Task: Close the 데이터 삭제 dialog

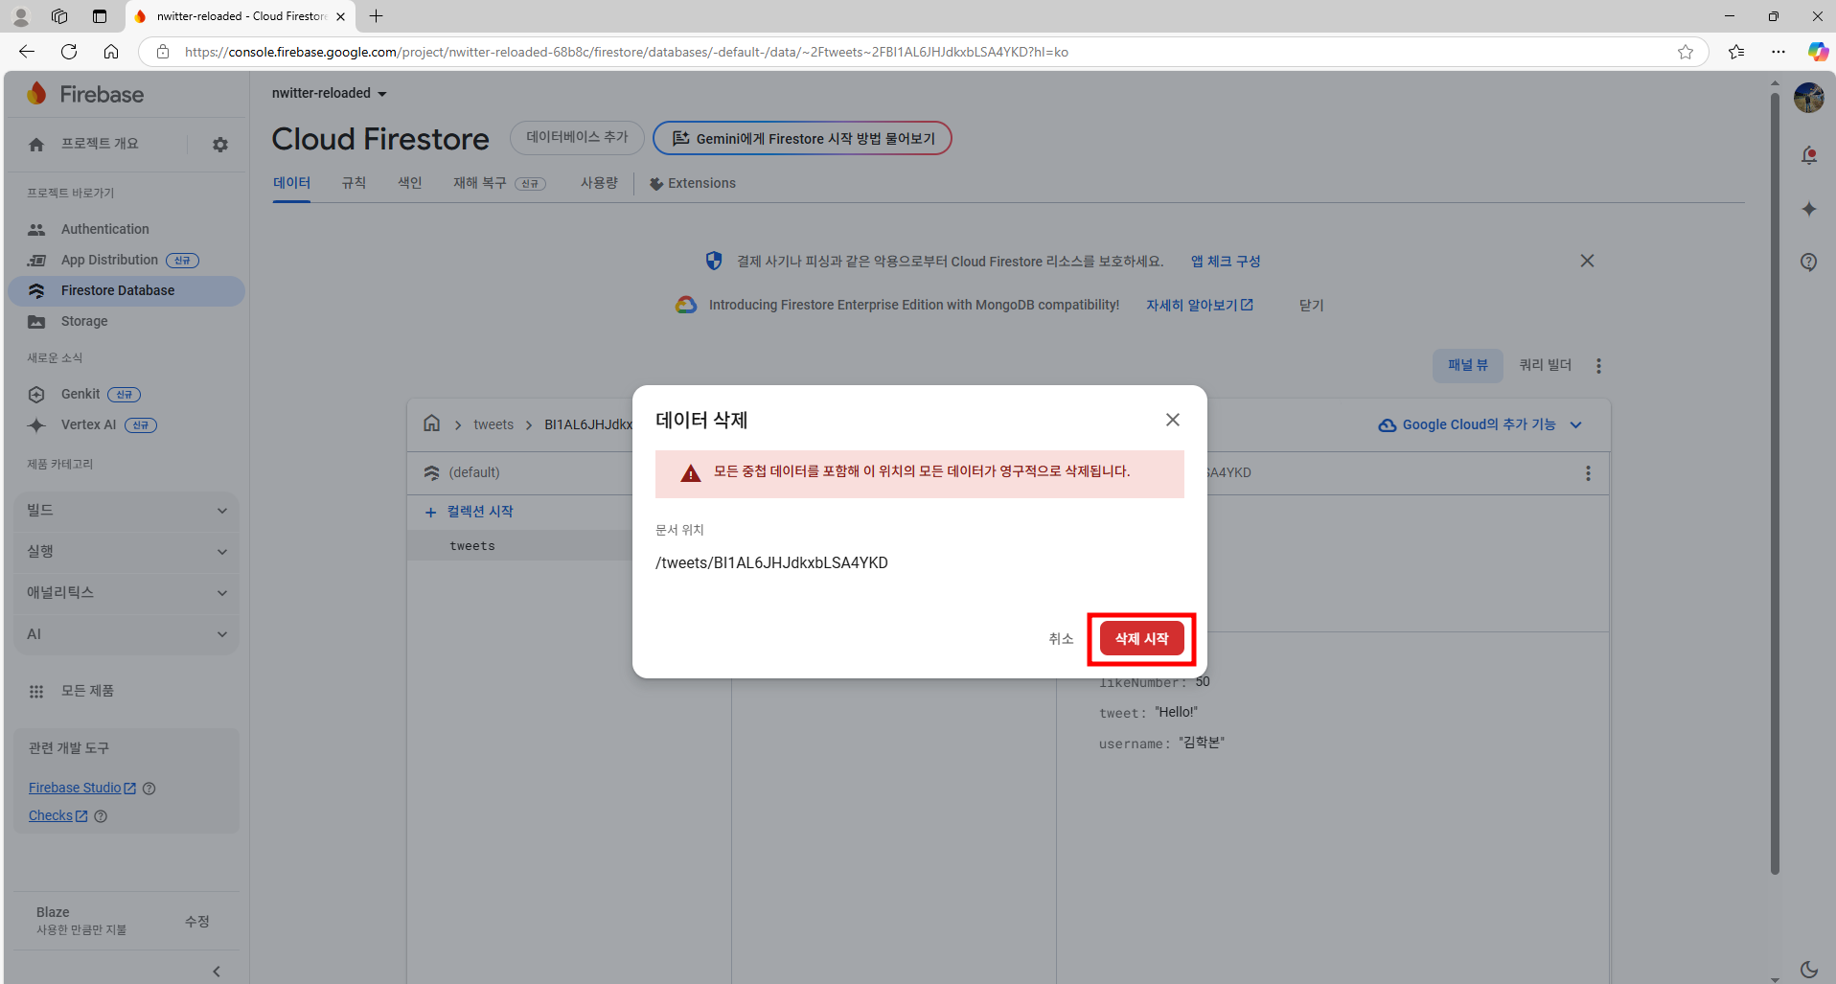Action: tap(1173, 420)
